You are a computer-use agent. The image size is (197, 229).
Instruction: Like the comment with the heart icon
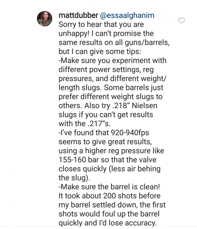[x=182, y=21]
